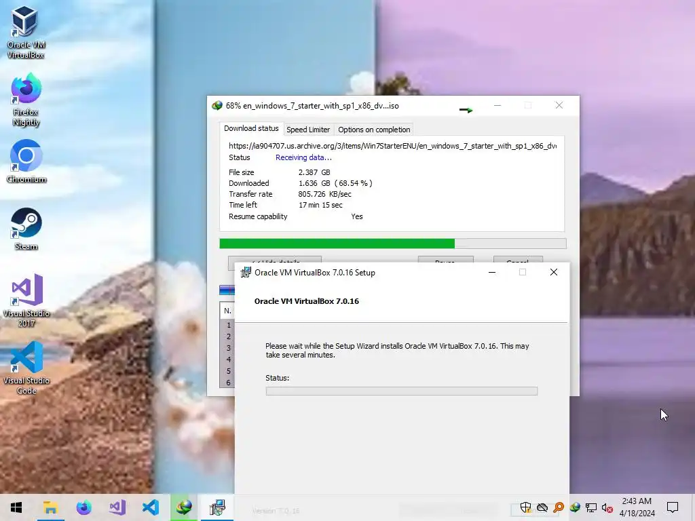Close the VirtualBox Setup window
This screenshot has height=521, width=695.
(x=554, y=272)
